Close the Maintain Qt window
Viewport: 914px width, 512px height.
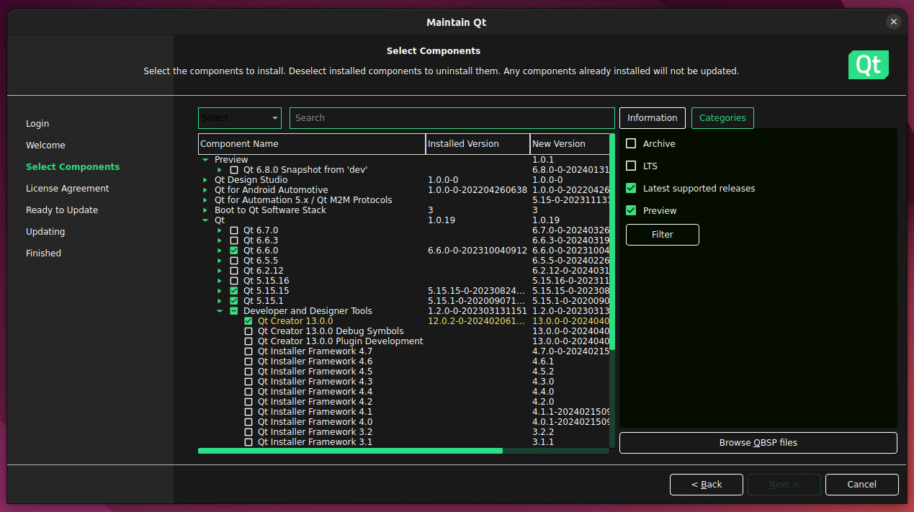(x=894, y=22)
